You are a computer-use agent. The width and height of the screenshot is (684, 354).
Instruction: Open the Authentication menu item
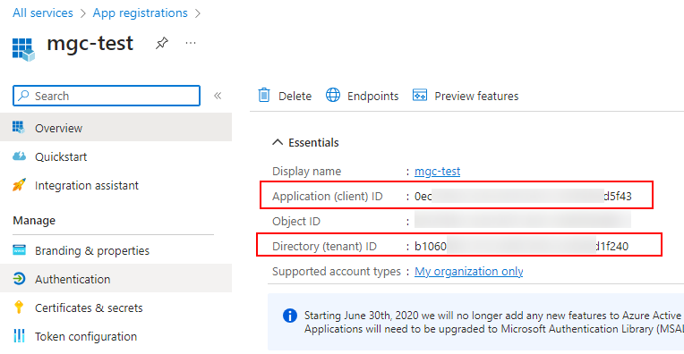coord(116,279)
